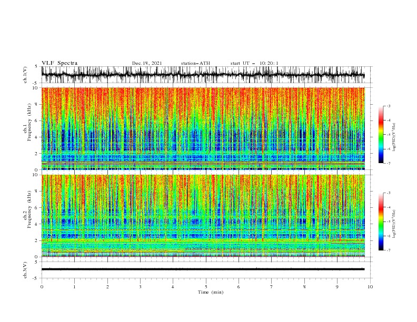Viewport: 417px width, 322px height.
Task: Click the 'start UT = 10:20:1' text
Action: point(254,63)
